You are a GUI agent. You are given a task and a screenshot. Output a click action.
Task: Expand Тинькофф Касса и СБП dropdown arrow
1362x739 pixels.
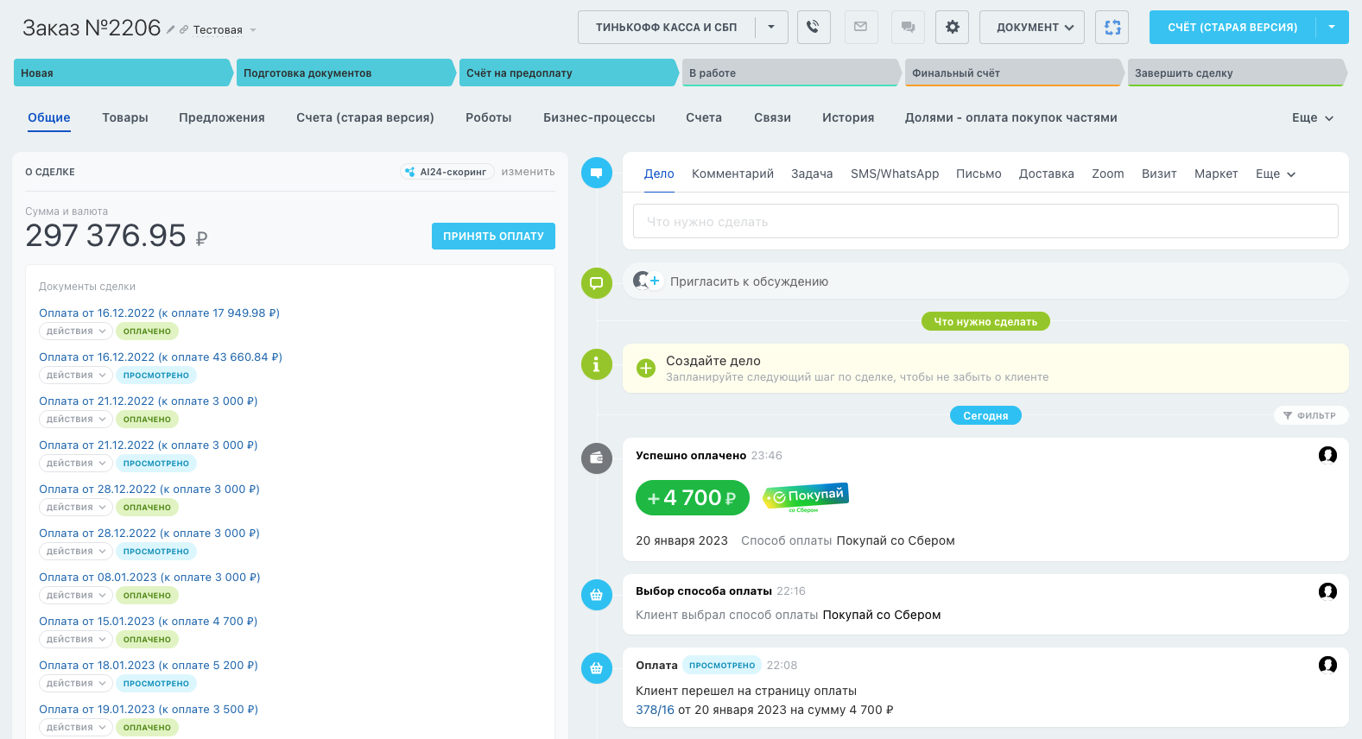771,27
